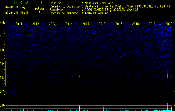
Task: Click the 0.8 frequency axis label
Action: [x=2, y=78]
